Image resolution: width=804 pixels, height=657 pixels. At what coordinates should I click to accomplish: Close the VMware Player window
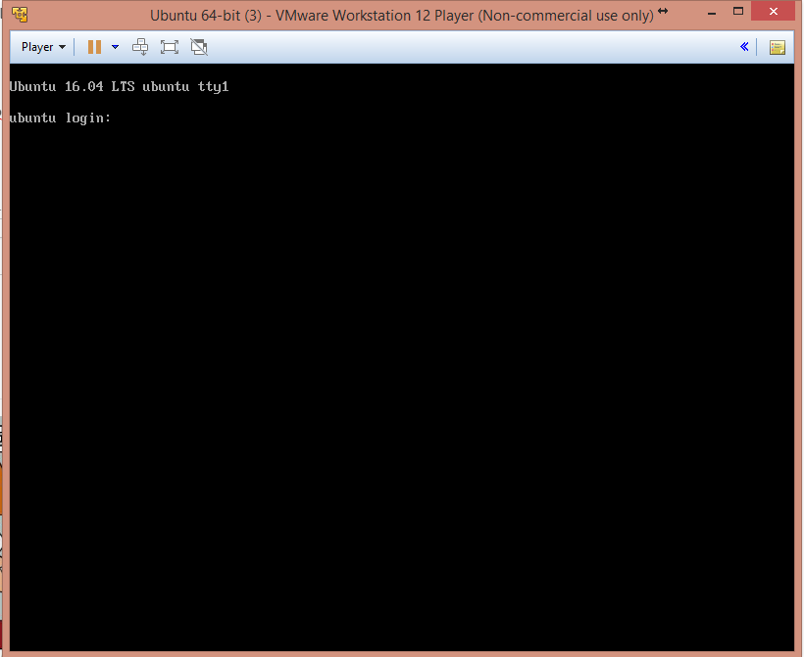point(774,12)
